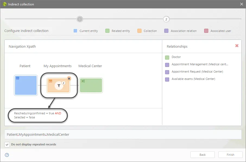Click the collection icon in My Appointments node

[50, 81]
